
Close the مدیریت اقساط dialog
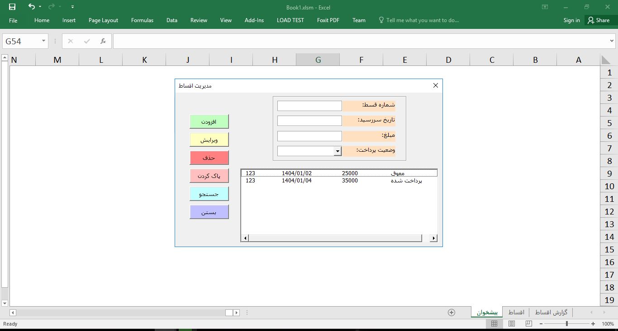(435, 85)
